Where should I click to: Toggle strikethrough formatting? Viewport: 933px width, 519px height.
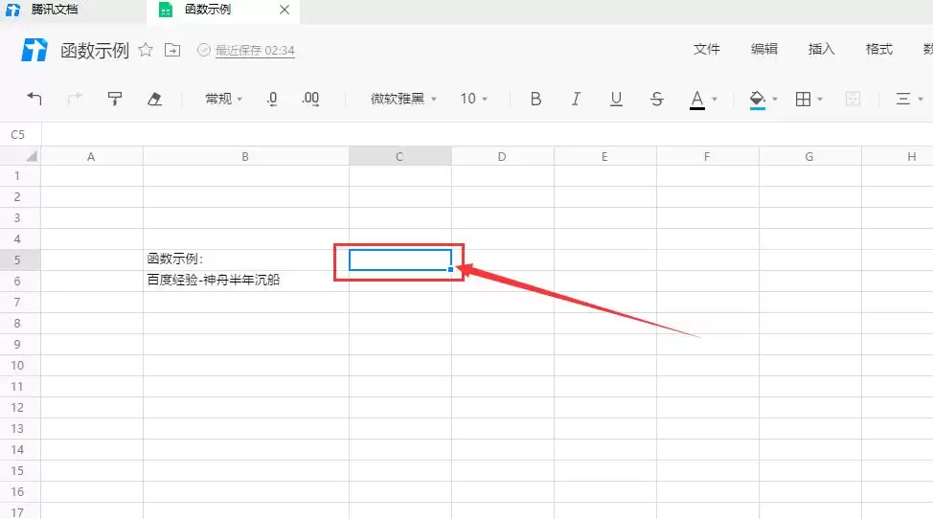pyautogui.click(x=656, y=99)
